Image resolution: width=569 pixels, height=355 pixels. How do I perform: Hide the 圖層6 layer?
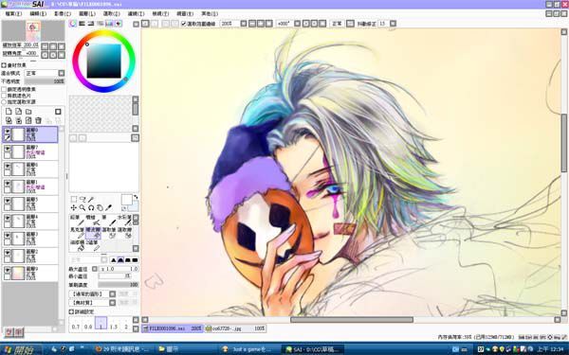(8, 166)
